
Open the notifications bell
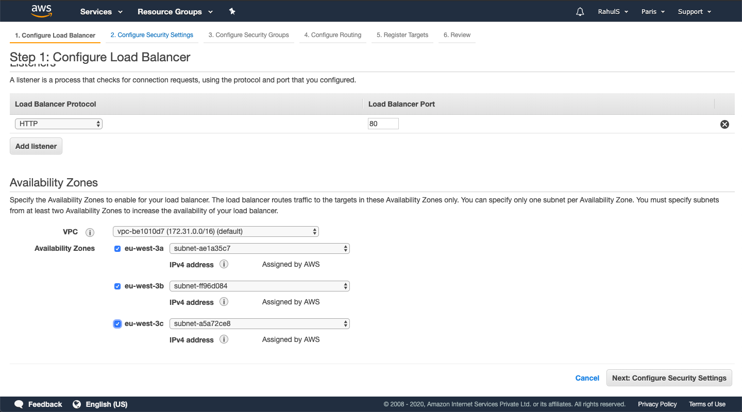pyautogui.click(x=580, y=12)
